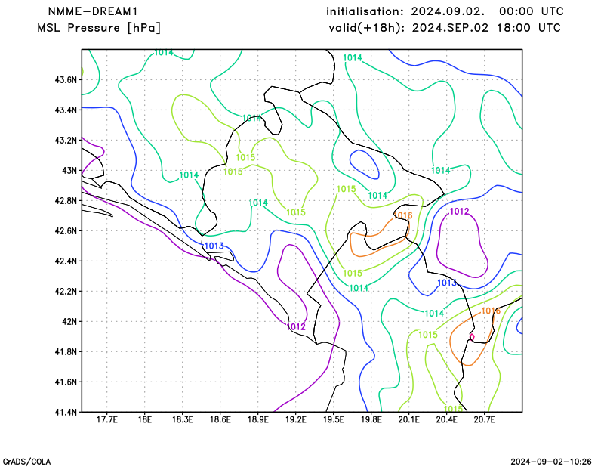Screen dimensions: 604x467
Task: Click the blue 1013 contour label by the coastline
Action: click(214, 246)
